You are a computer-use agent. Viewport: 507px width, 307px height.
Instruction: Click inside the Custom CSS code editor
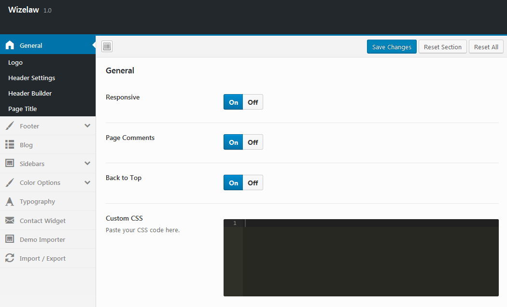tap(370, 257)
